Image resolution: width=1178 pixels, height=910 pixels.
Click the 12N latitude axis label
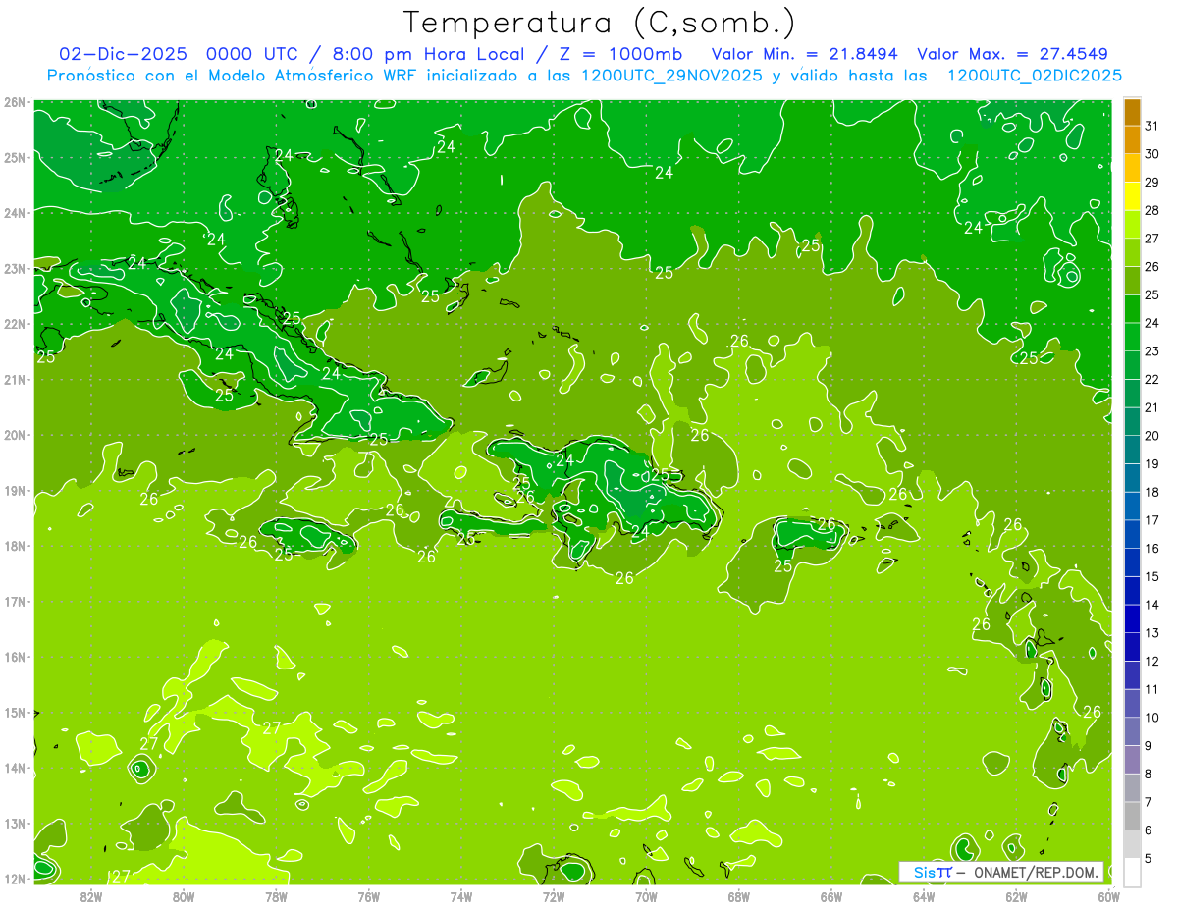pos(15,879)
